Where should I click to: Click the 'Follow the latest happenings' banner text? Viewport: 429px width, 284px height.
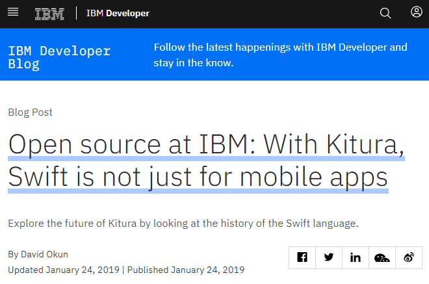tap(280, 55)
